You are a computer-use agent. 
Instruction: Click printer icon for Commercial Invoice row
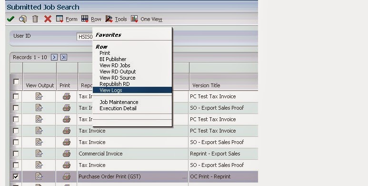point(67,154)
